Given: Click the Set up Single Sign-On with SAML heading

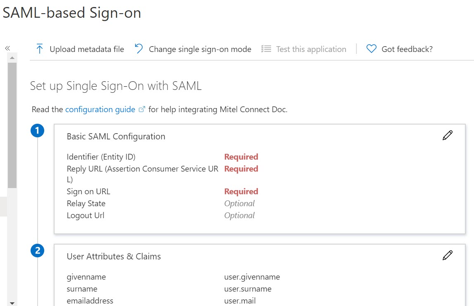Looking at the screenshot, I should coord(116,86).
